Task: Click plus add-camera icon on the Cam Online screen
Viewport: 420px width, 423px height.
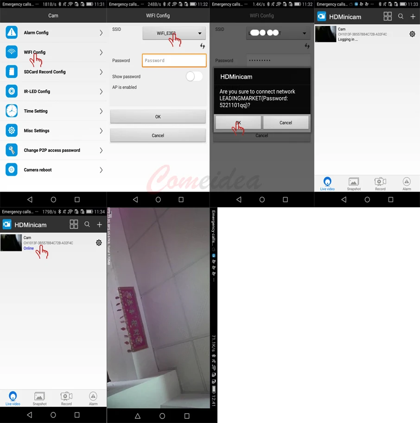Action: pos(100,224)
